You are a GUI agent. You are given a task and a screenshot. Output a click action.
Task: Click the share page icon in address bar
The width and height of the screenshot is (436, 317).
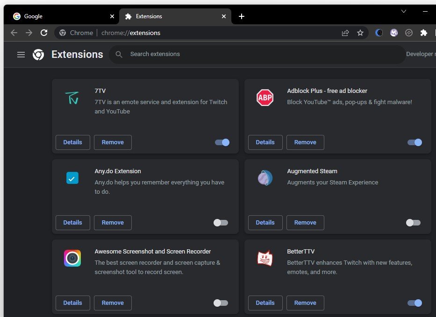point(345,33)
